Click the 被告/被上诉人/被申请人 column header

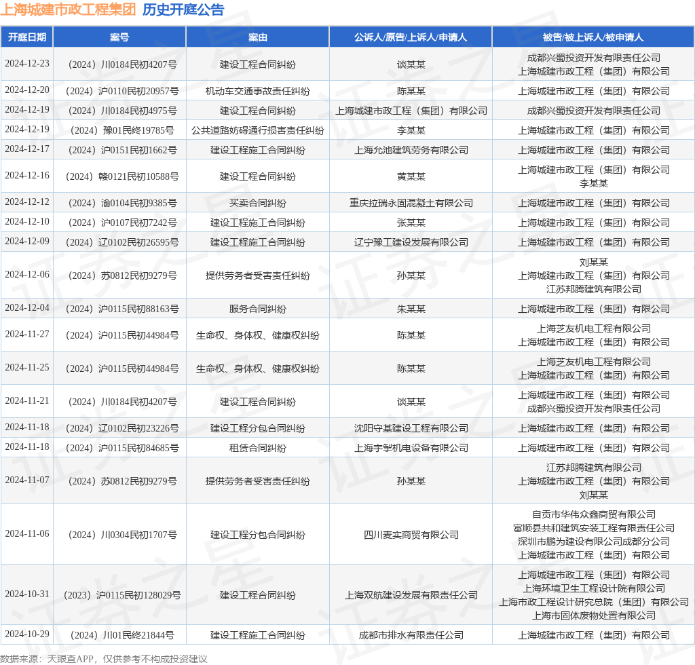click(593, 37)
